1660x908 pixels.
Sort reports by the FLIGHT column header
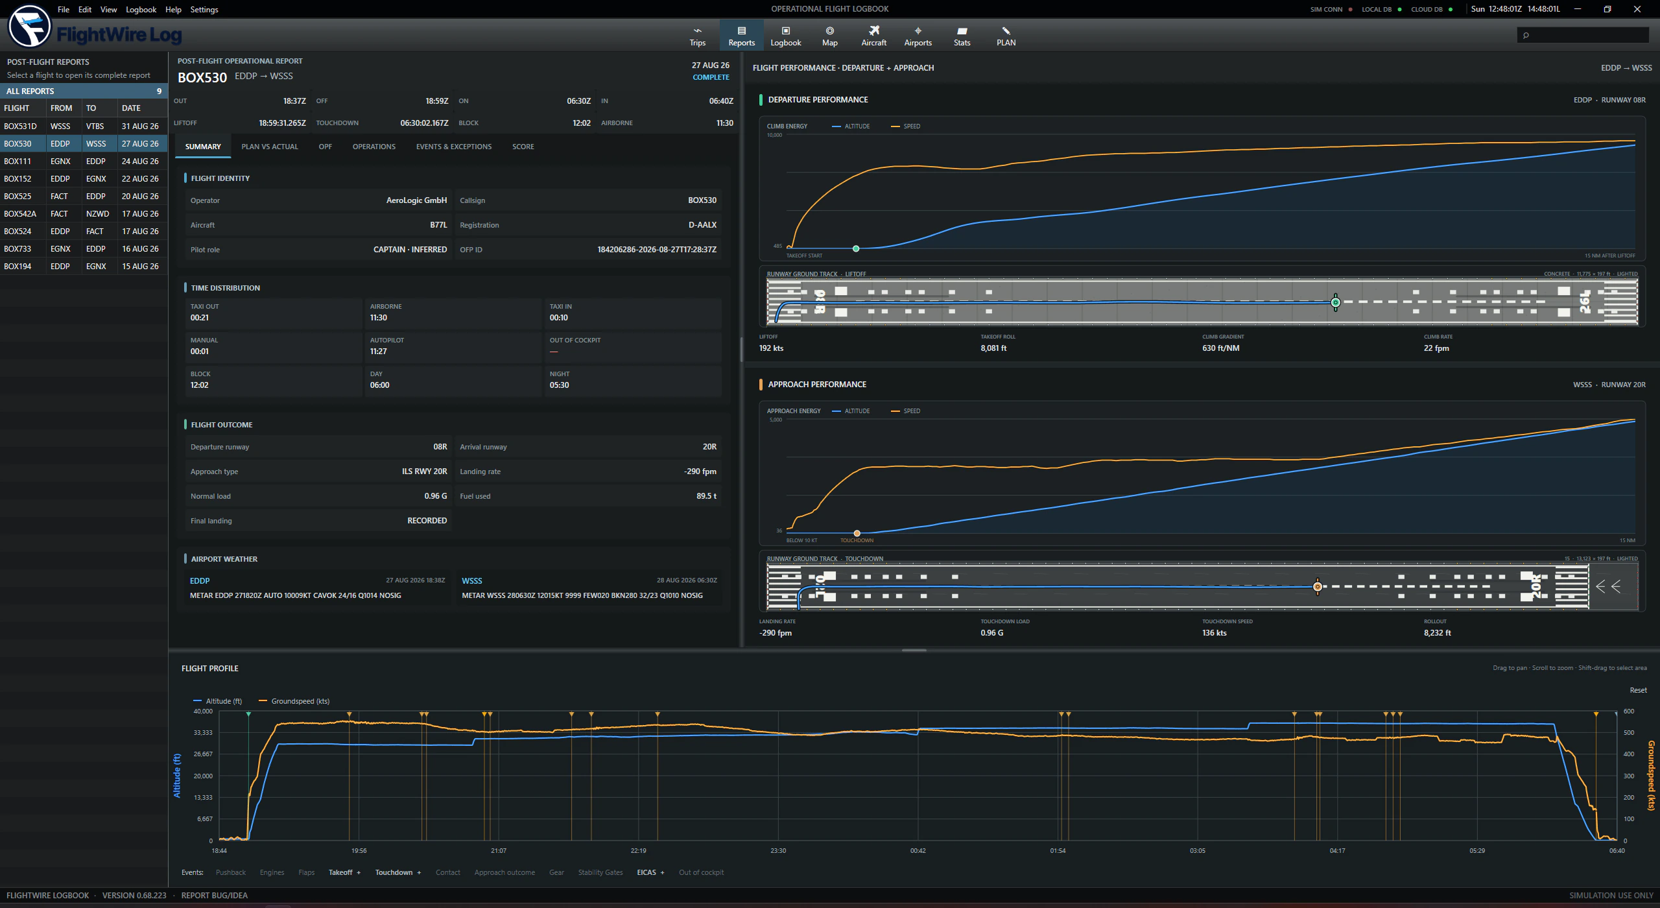coord(23,108)
